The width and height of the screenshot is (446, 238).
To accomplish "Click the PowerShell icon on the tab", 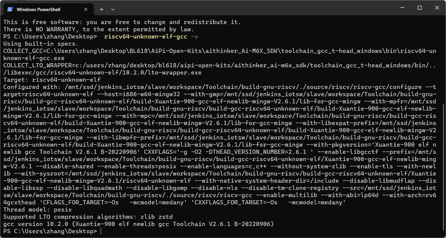I will click(x=10, y=9).
